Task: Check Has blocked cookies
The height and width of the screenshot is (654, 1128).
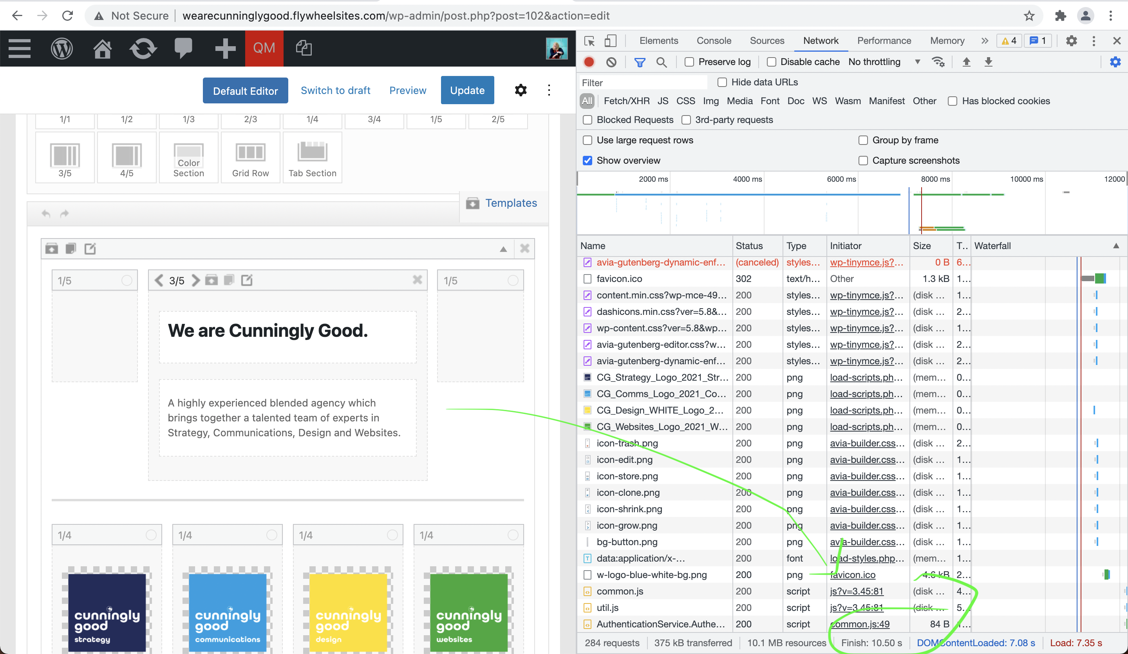Action: tap(953, 101)
